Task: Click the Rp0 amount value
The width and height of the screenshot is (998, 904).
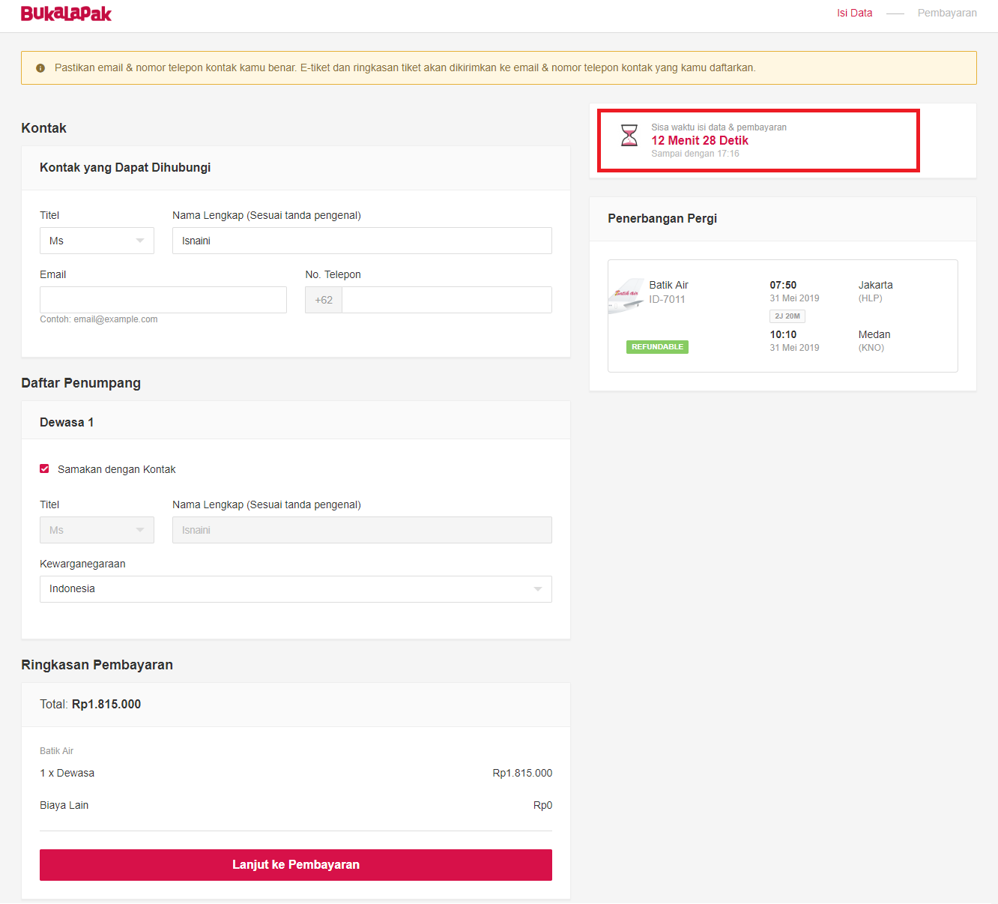Action: [x=542, y=805]
